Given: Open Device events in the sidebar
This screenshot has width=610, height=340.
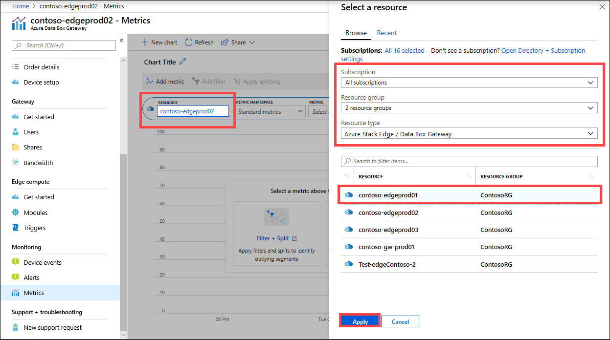Looking at the screenshot, I should pos(43,262).
